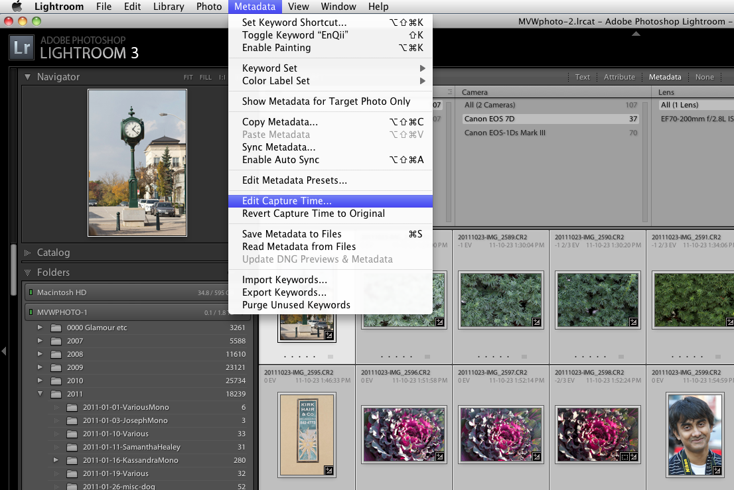Click the Macintosh HD volume status light
This screenshot has height=490, width=734.
click(30, 292)
